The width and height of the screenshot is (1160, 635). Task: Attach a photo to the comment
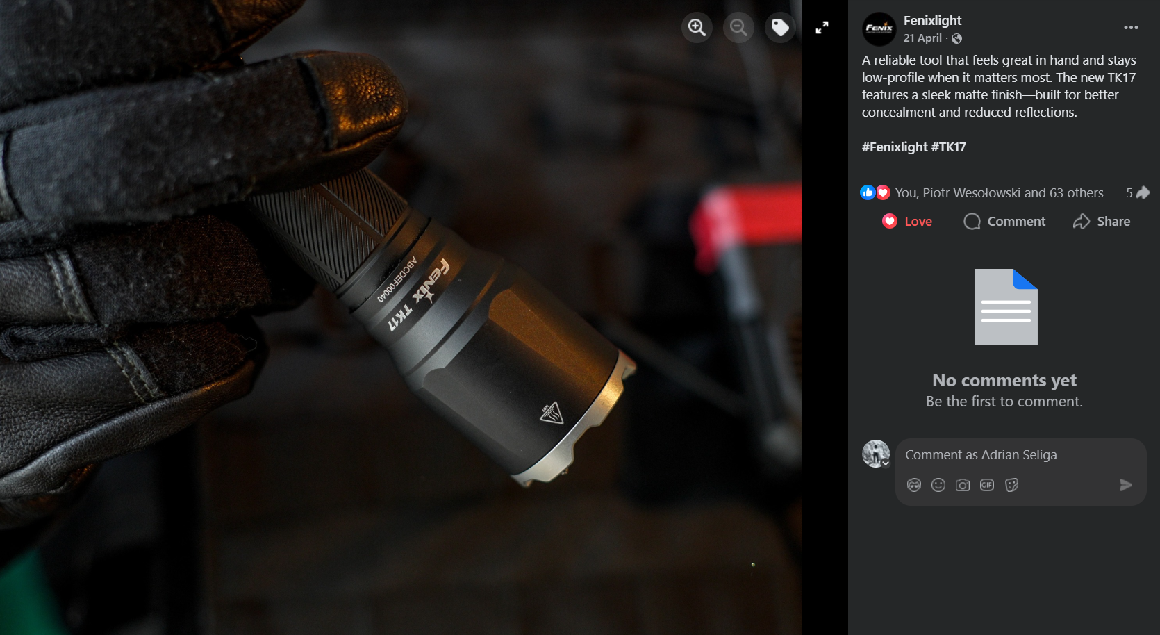click(x=963, y=485)
